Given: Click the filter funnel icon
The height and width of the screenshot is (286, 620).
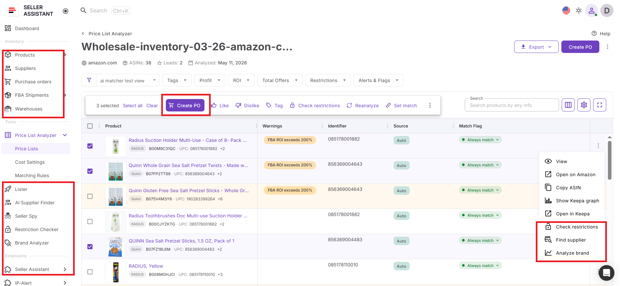Looking at the screenshot, I should tap(89, 80).
